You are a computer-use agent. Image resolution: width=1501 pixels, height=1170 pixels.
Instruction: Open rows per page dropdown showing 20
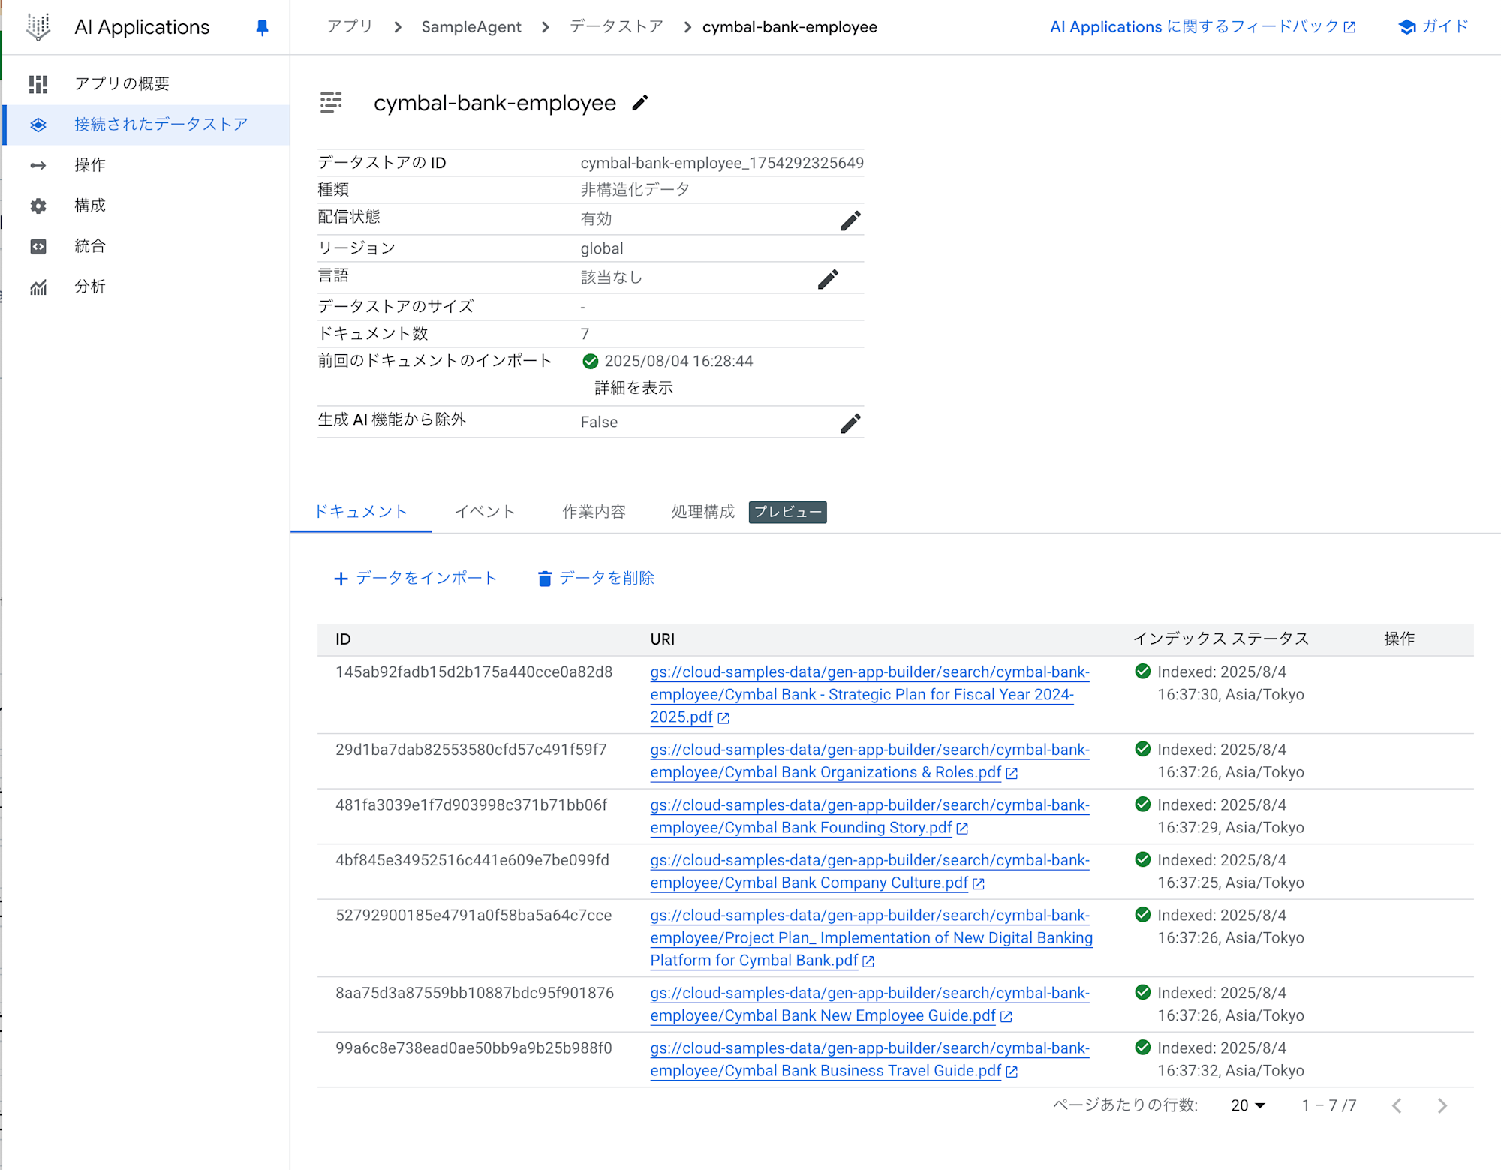(x=1248, y=1105)
